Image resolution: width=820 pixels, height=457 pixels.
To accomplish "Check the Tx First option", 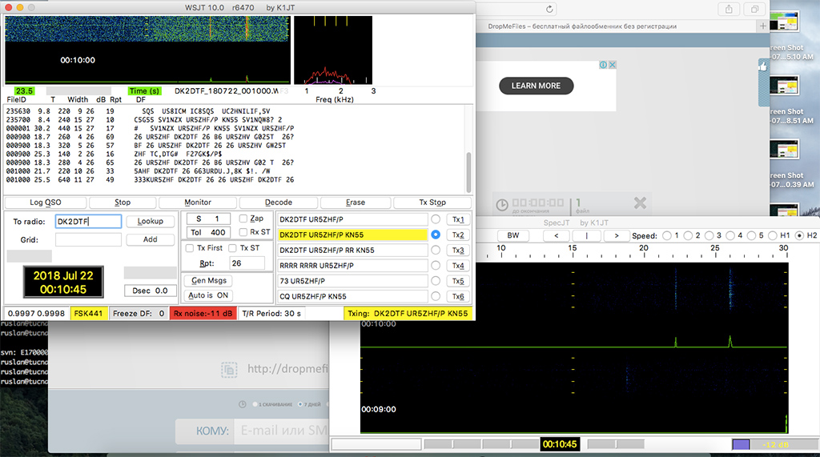I will [x=190, y=248].
